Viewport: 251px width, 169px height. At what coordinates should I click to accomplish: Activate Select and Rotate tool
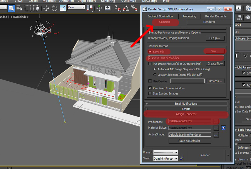[x=55, y=8]
